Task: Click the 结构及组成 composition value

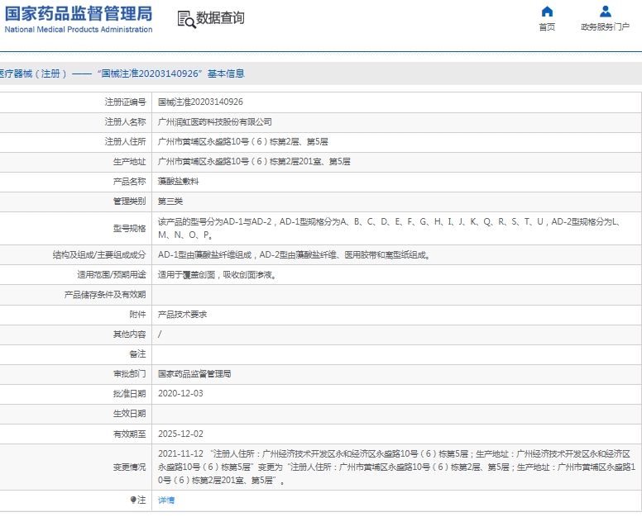Action: [294, 255]
